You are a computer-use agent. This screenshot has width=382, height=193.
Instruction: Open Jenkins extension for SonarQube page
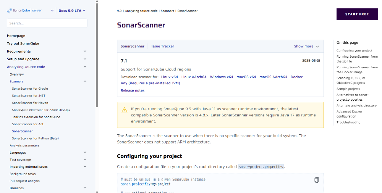[x=36, y=117]
